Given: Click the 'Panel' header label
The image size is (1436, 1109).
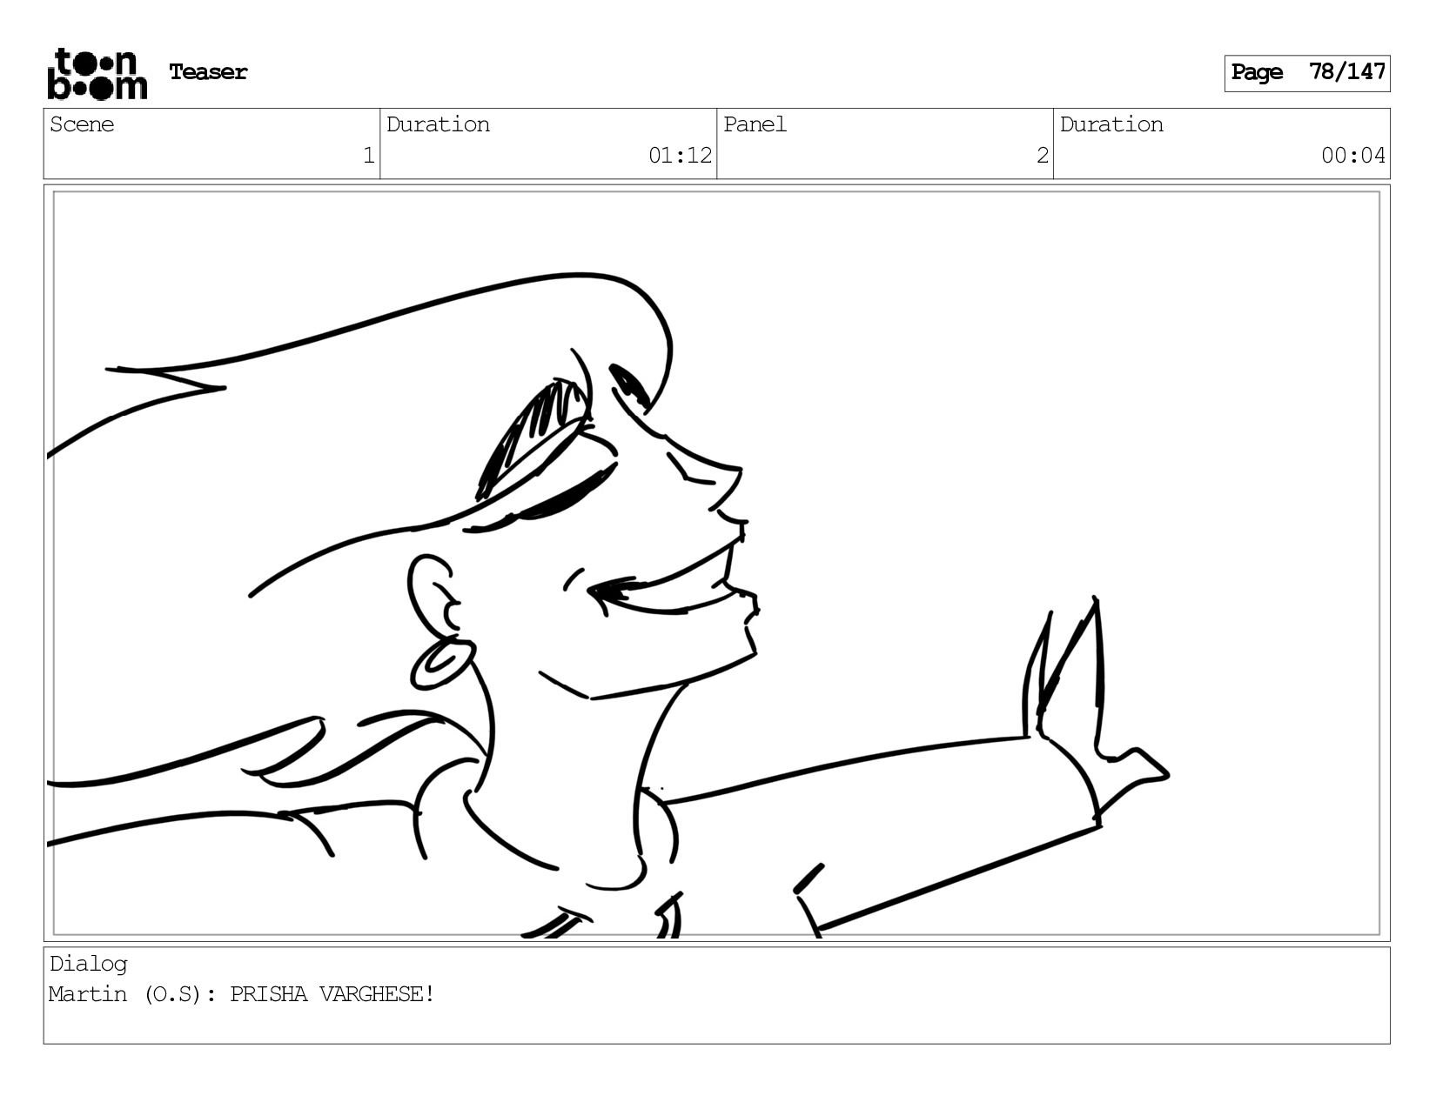Looking at the screenshot, I should pos(755,124).
